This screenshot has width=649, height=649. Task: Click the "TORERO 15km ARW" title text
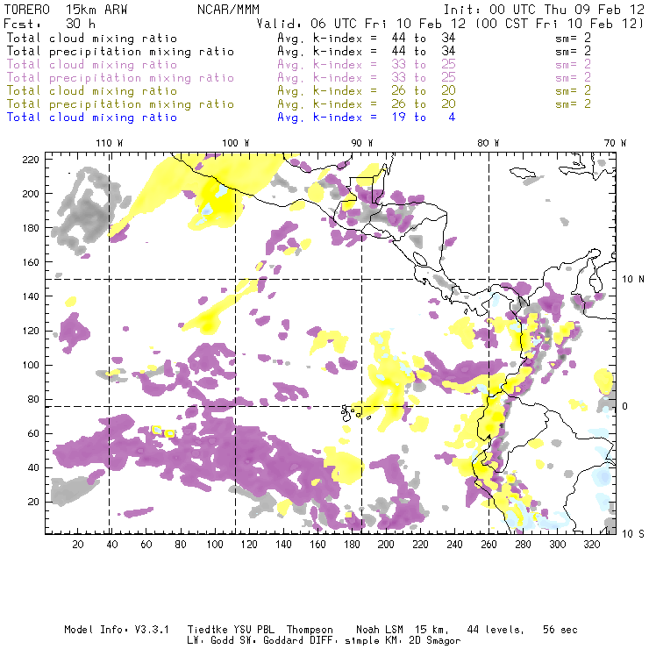[x=66, y=10]
